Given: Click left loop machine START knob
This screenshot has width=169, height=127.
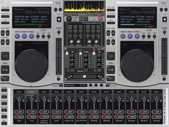Looking at the screenshot, I should click(72, 42).
